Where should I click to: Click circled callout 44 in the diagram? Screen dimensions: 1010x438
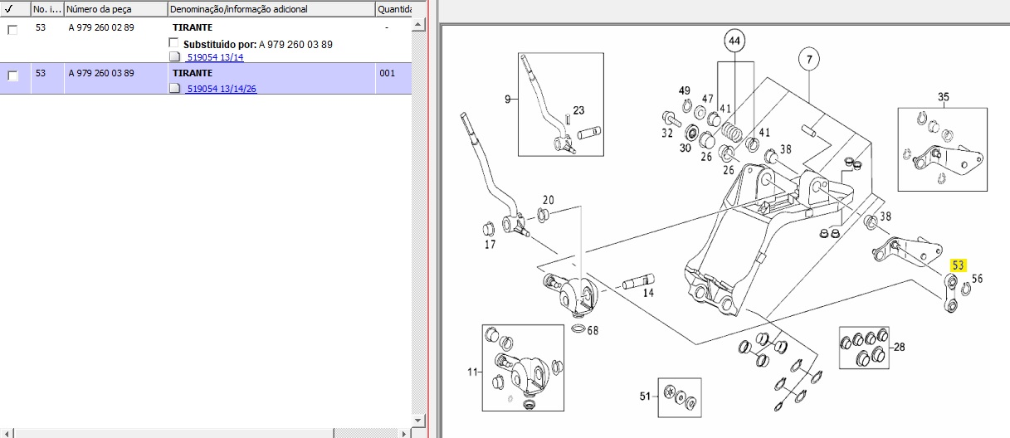click(734, 41)
